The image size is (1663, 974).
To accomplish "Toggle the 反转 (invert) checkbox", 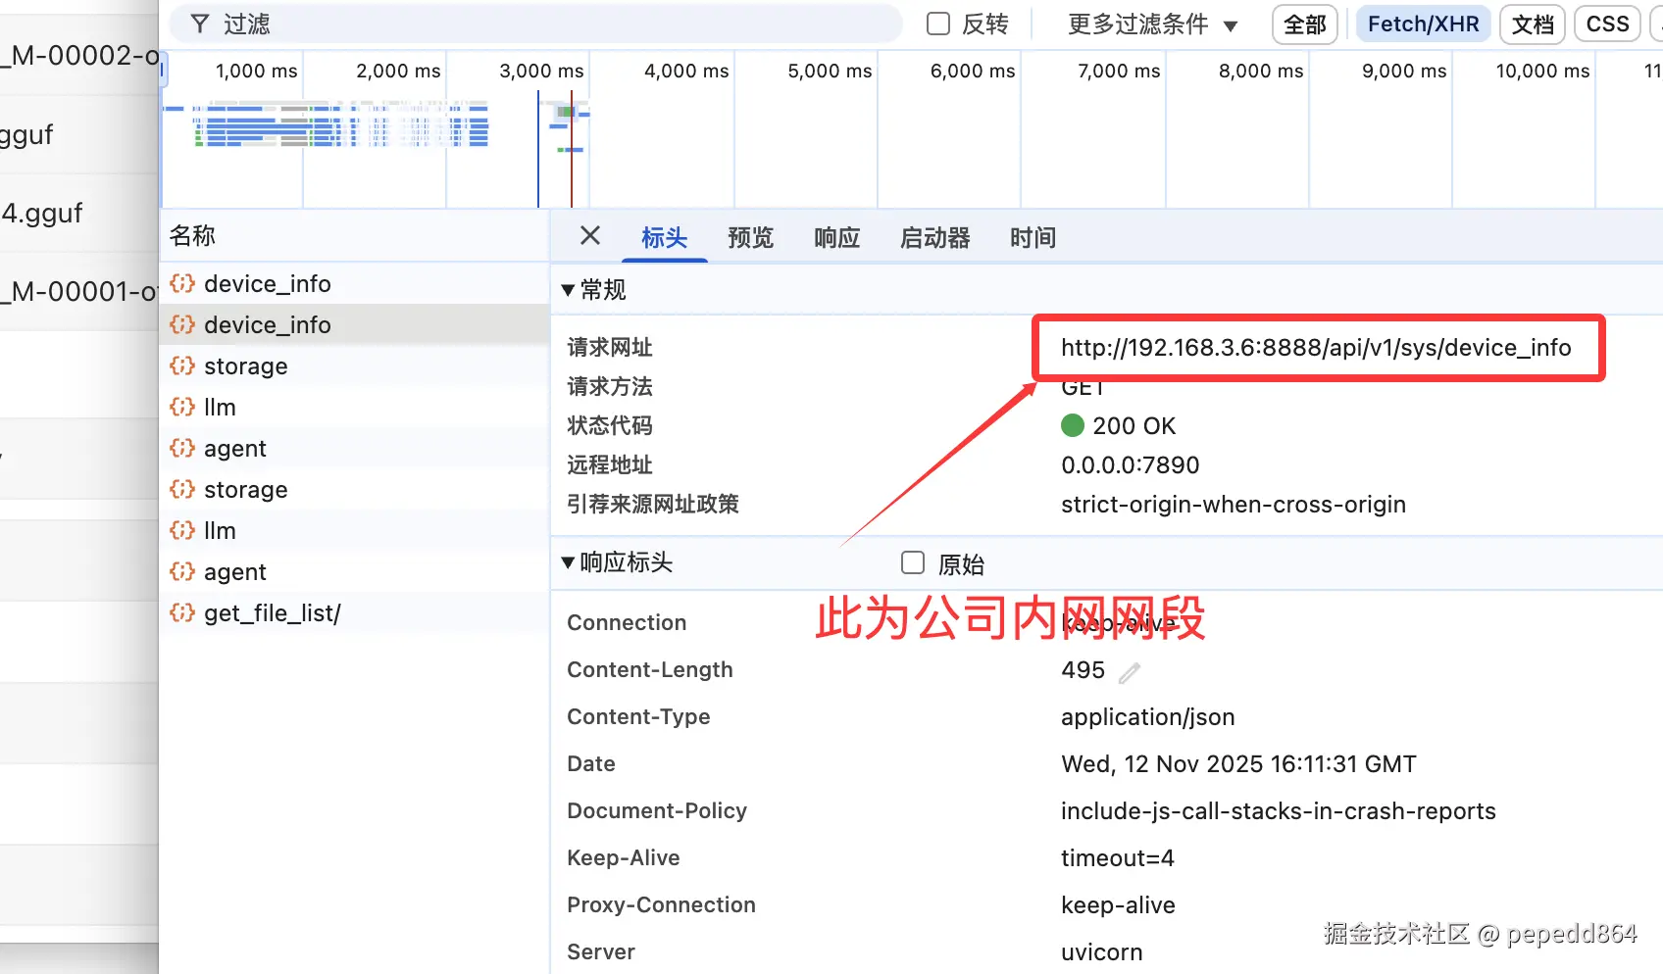I will 938,24.
